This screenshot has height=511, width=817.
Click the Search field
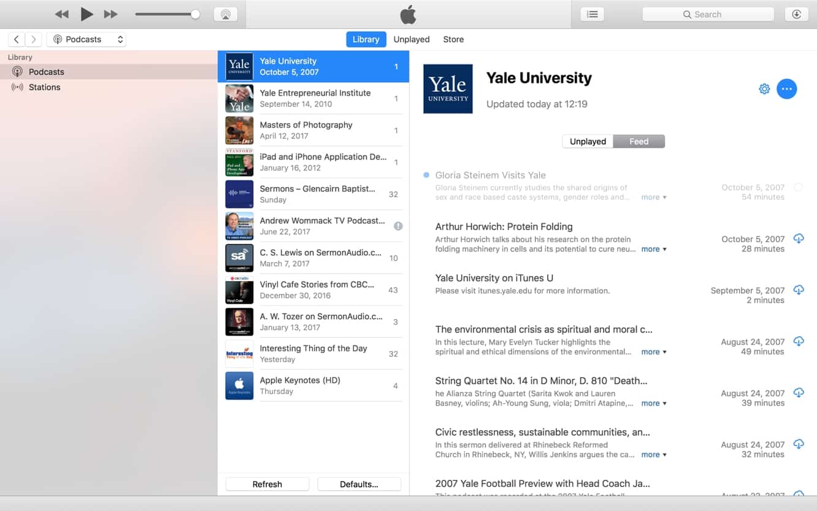(708, 14)
